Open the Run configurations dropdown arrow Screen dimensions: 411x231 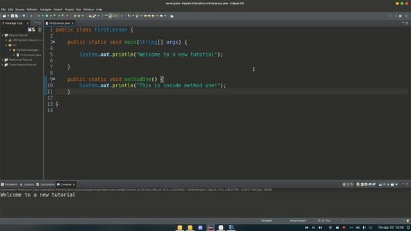coord(51,16)
